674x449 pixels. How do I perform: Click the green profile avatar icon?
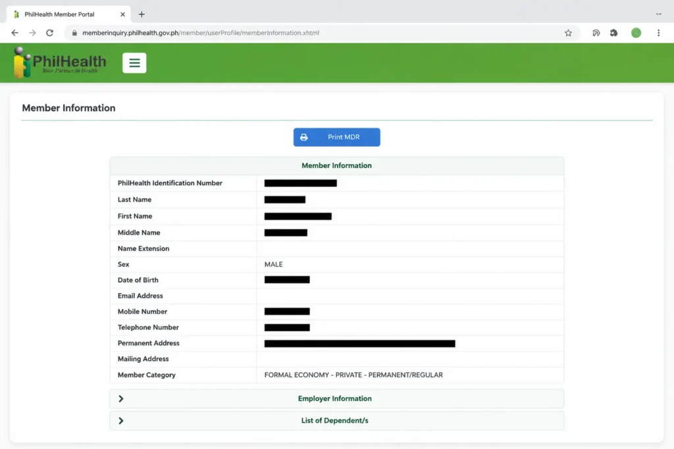636,33
